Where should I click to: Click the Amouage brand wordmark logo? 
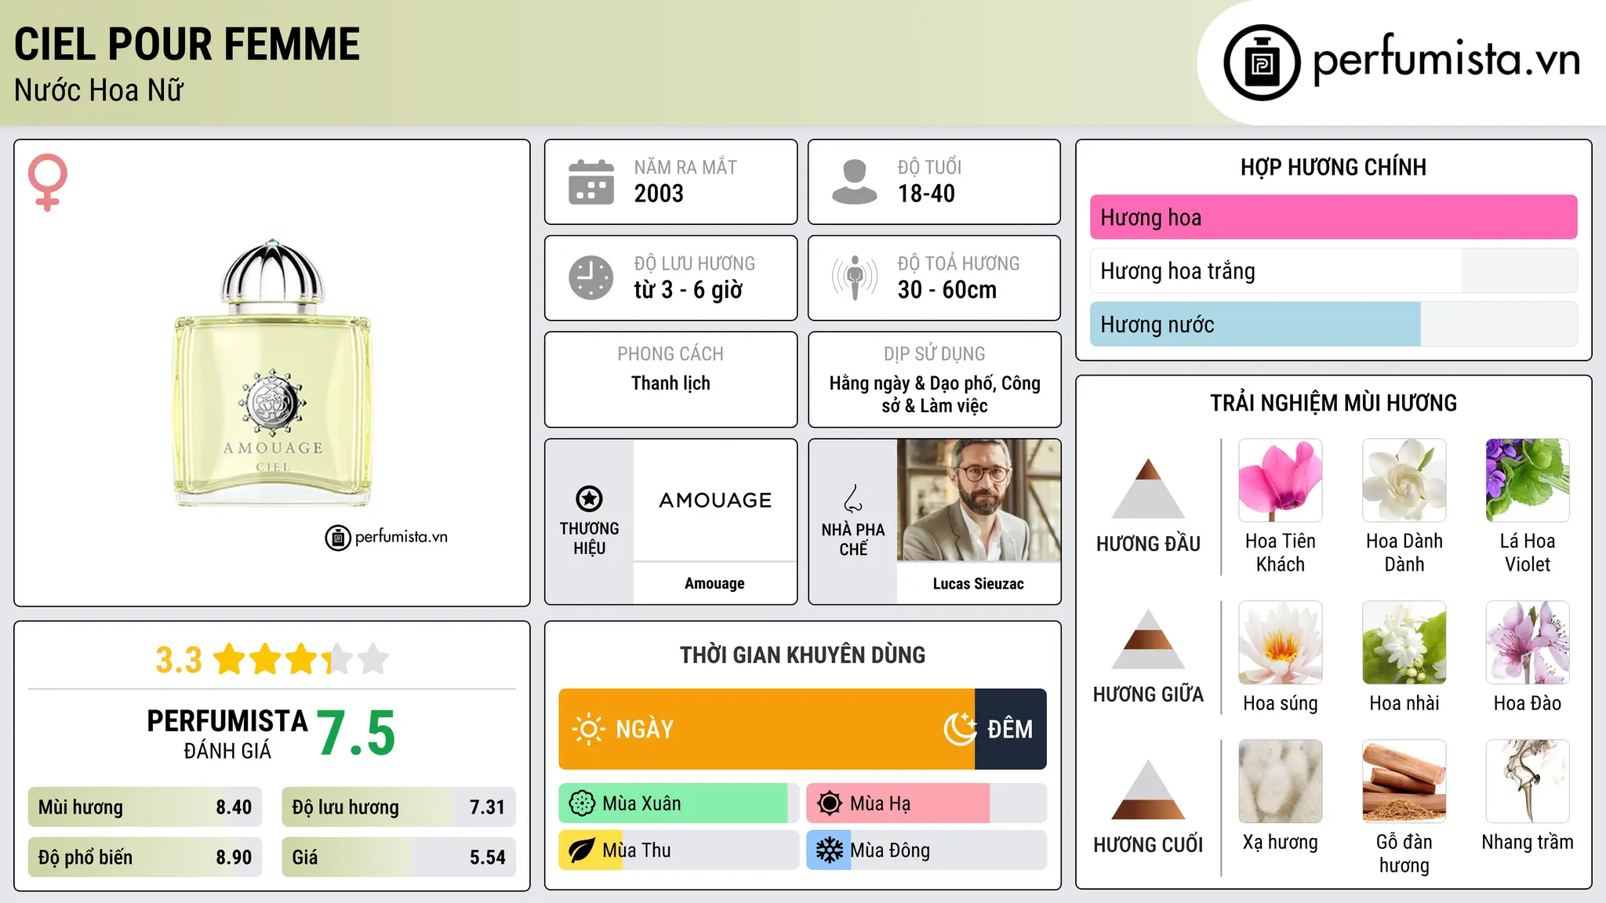coord(715,500)
